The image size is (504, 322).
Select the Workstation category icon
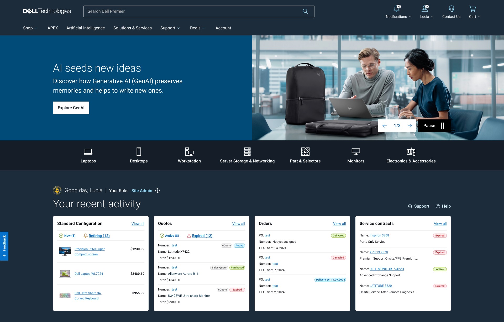coord(189,152)
